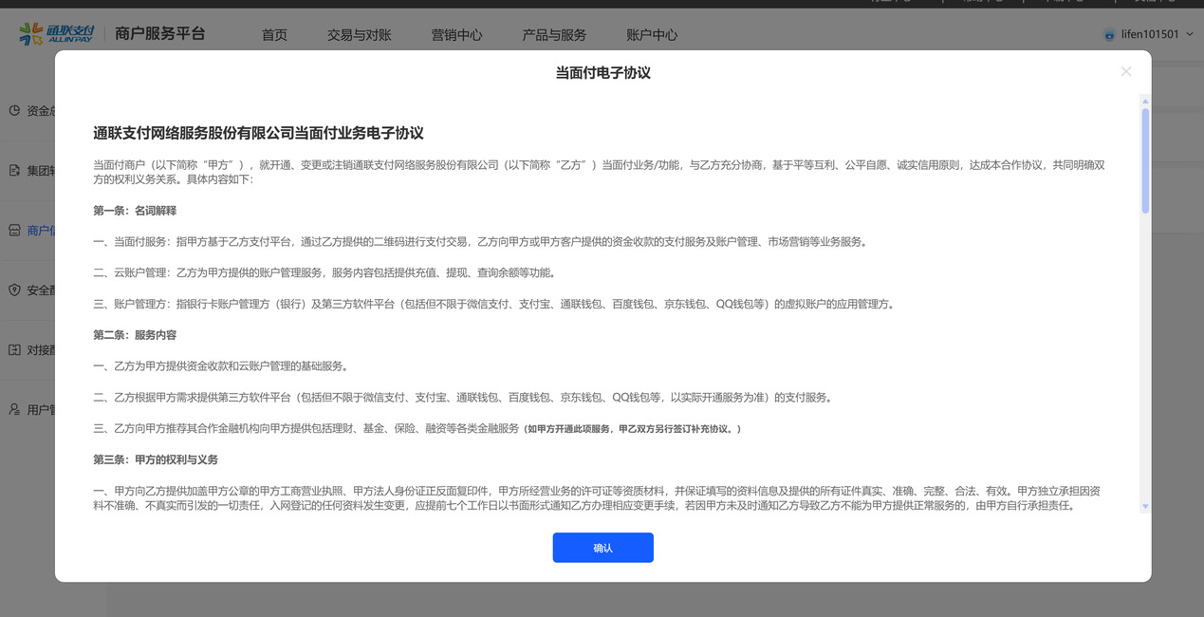Click the 当面付电子协议 dialog title
Viewport: 1204px width, 617px height.
click(603, 72)
